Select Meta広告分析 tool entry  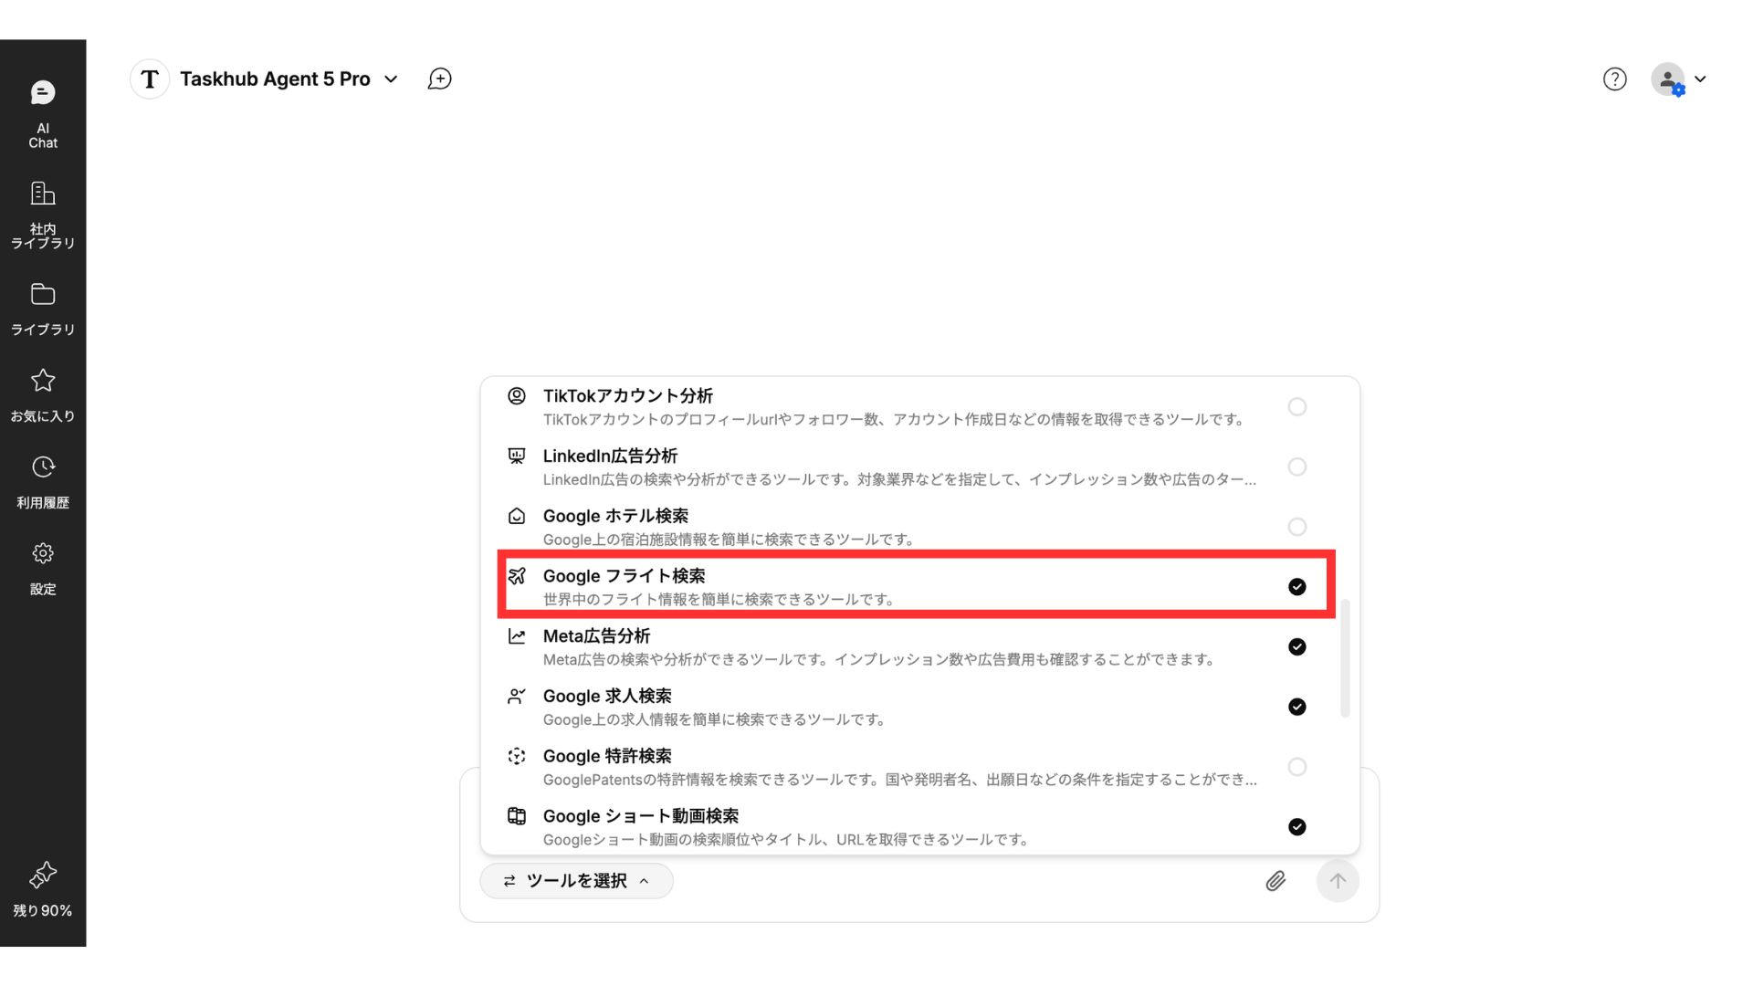(x=596, y=636)
